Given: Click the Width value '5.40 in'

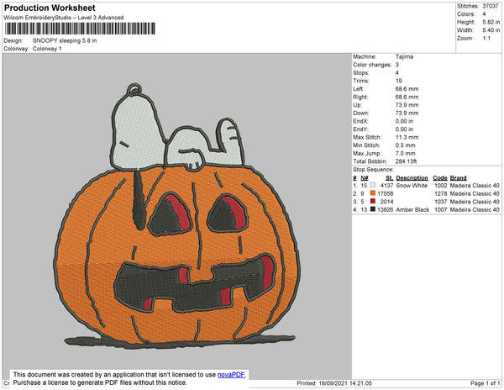Looking at the screenshot, I should pos(491,30).
